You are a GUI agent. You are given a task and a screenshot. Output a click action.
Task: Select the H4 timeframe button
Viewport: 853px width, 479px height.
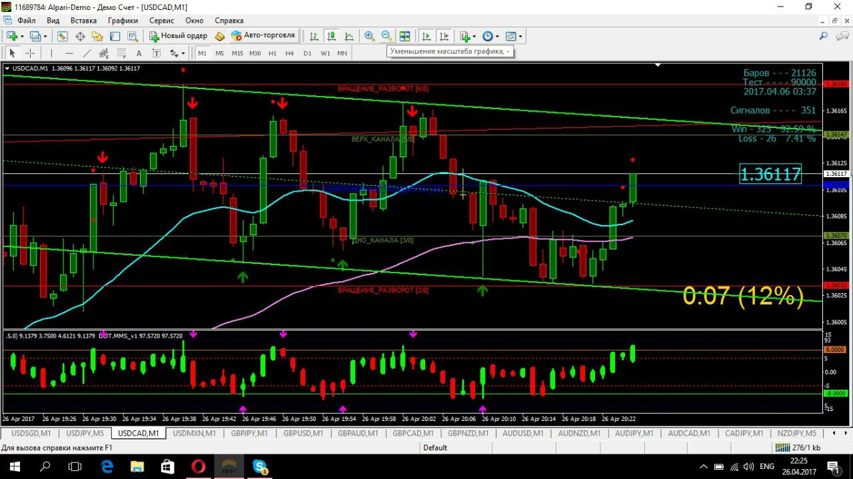click(289, 53)
